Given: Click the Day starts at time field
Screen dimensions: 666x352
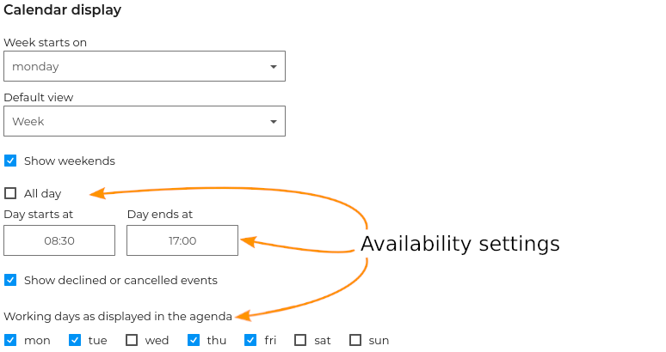Looking at the screenshot, I should click(59, 240).
